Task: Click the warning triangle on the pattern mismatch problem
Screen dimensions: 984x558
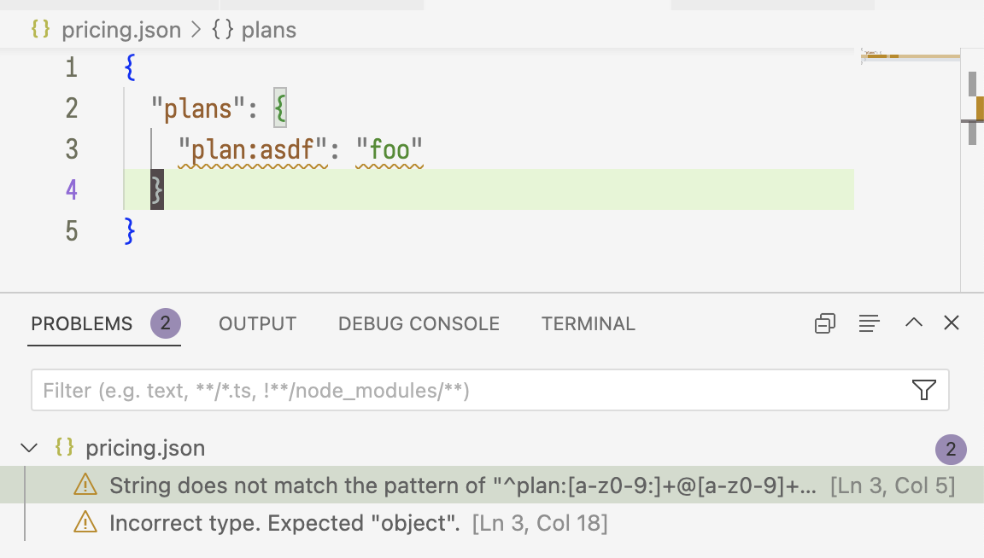Action: pos(86,484)
